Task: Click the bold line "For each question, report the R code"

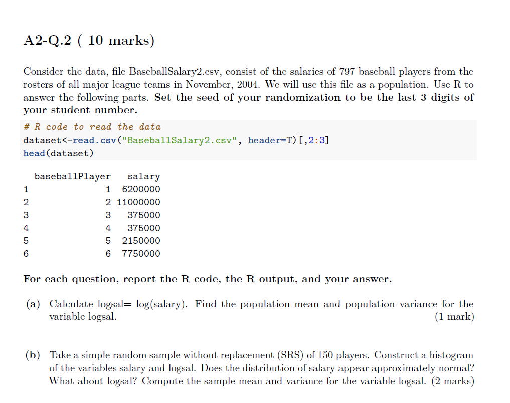Action: click(x=208, y=279)
